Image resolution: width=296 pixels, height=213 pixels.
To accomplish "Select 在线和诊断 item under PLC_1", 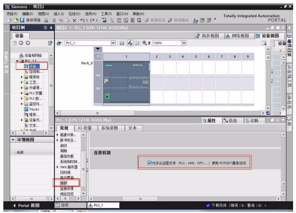I will [x=34, y=72].
